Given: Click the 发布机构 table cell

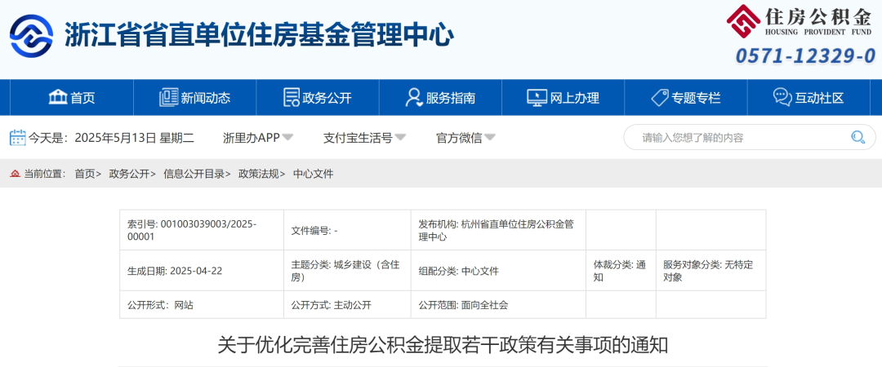Looking at the screenshot, I should [x=498, y=230].
